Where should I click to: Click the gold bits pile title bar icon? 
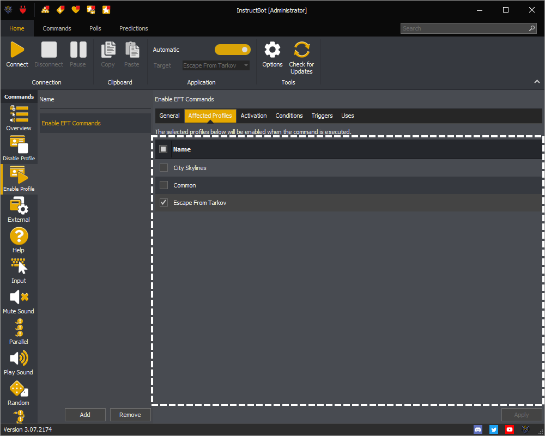(x=45, y=10)
